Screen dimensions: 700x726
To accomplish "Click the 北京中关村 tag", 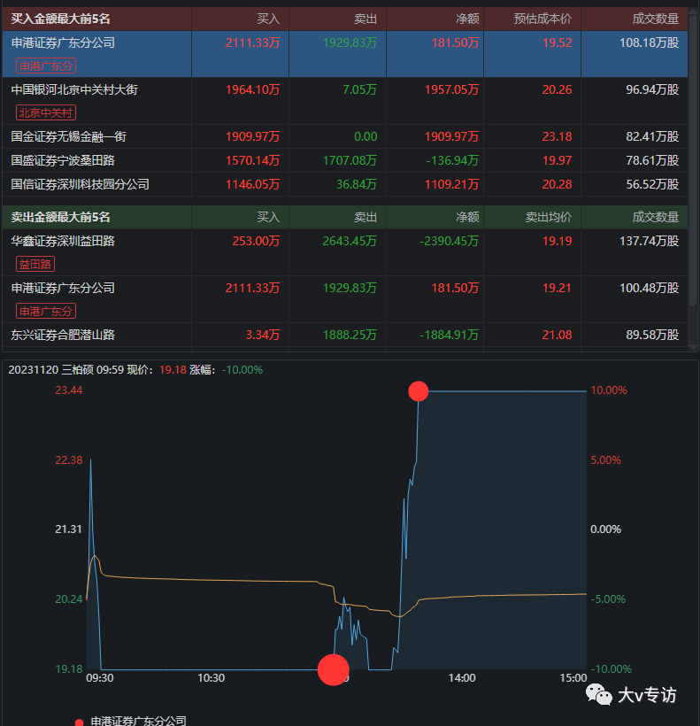I will coord(46,112).
